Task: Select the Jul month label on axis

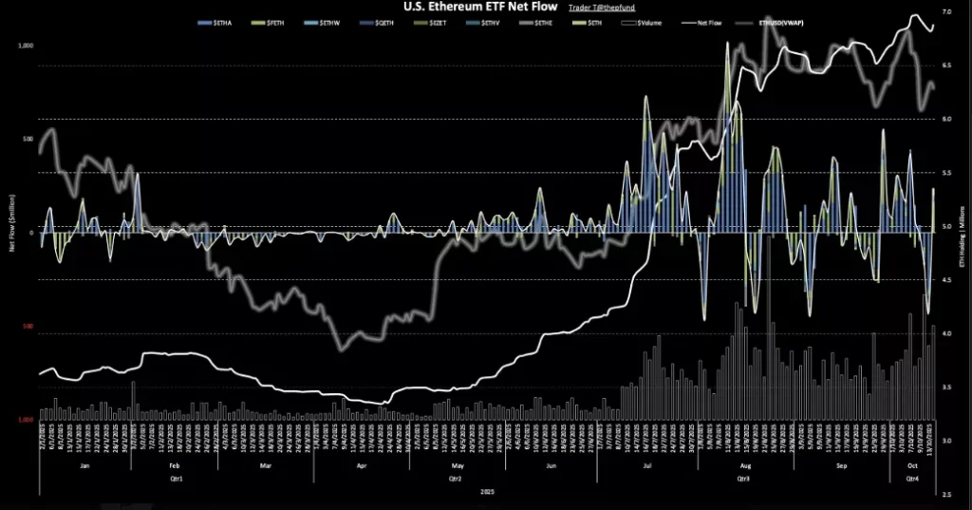Action: [647, 467]
